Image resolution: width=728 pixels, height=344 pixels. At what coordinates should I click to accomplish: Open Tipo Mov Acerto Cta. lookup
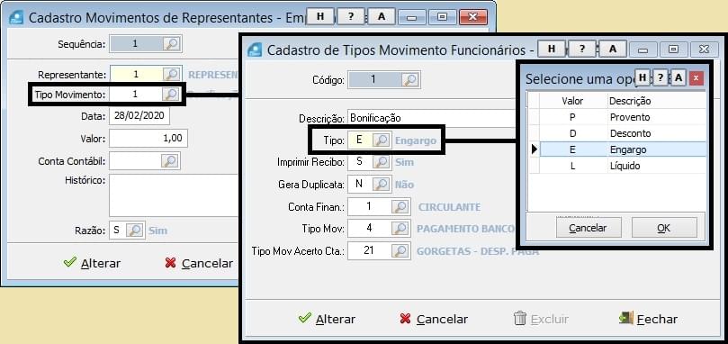(x=400, y=251)
